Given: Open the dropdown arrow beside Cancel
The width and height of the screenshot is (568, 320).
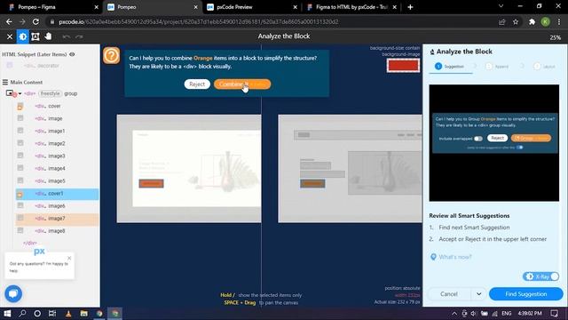Looking at the screenshot, I should [x=479, y=294].
